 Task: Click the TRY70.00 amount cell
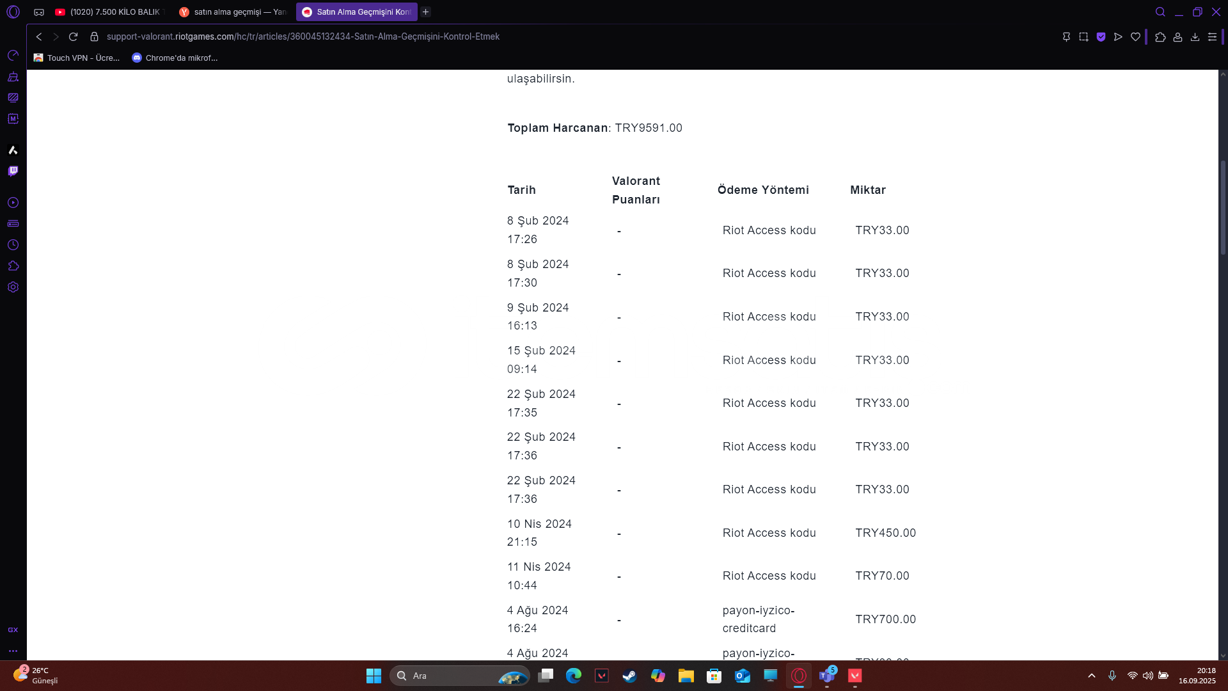[x=882, y=576]
